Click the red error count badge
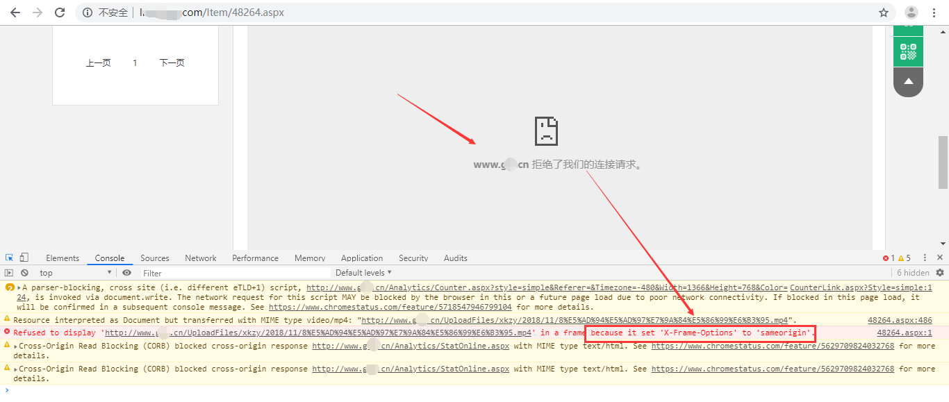Screen dimensions: 949x402 (x=887, y=258)
